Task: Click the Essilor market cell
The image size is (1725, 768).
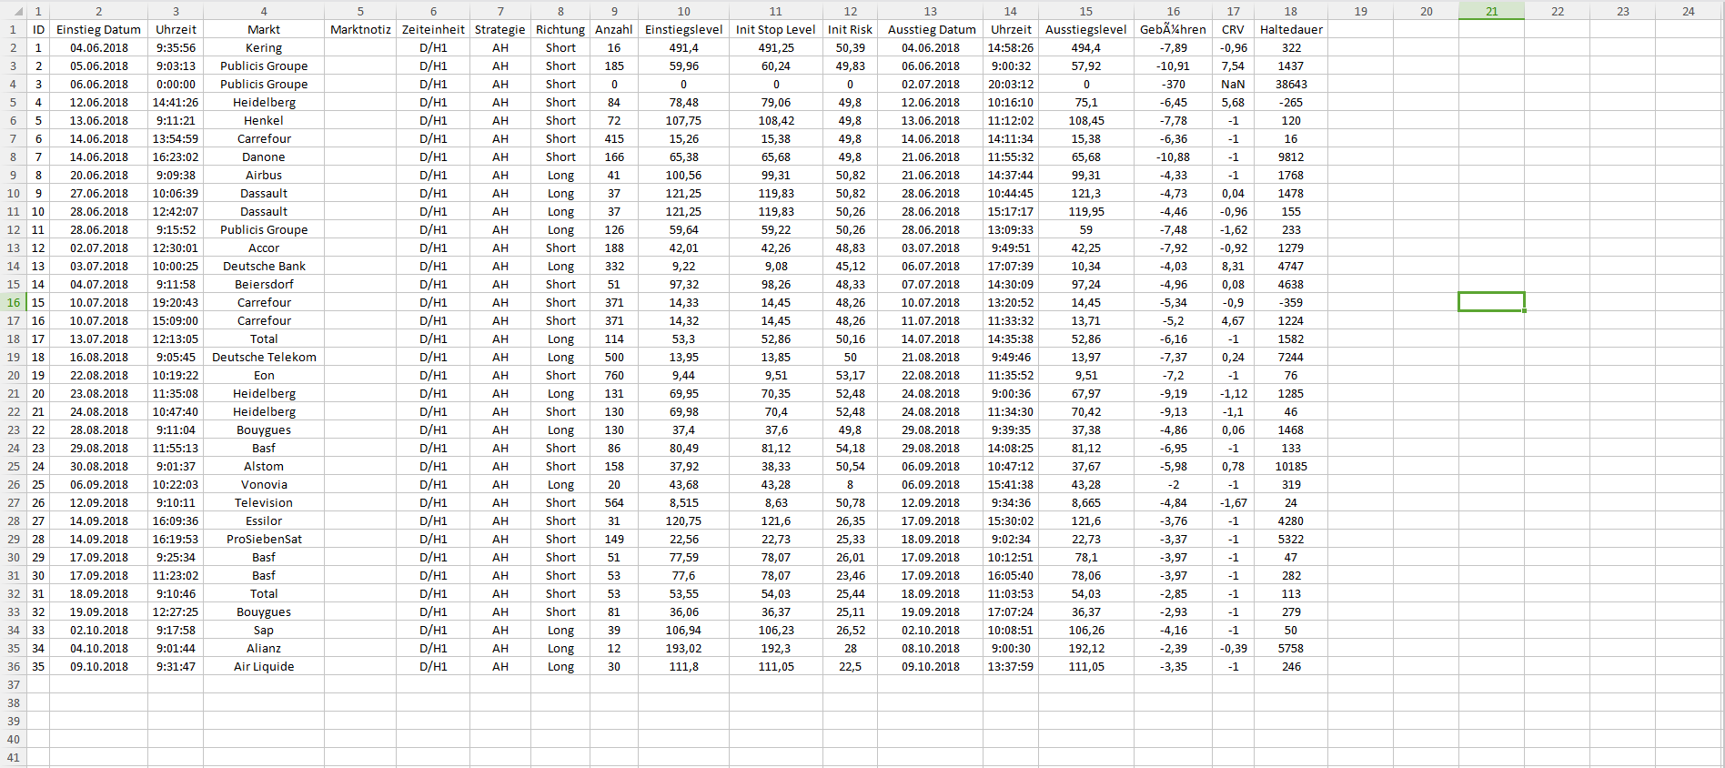Action: pos(264,520)
